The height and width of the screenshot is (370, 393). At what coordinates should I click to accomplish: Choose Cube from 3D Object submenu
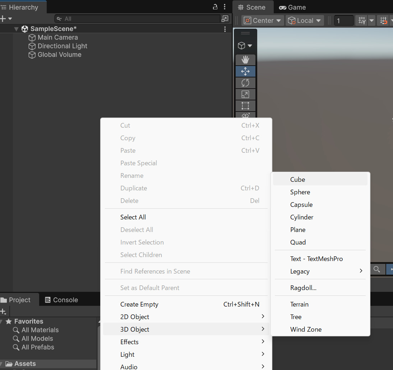(297, 180)
